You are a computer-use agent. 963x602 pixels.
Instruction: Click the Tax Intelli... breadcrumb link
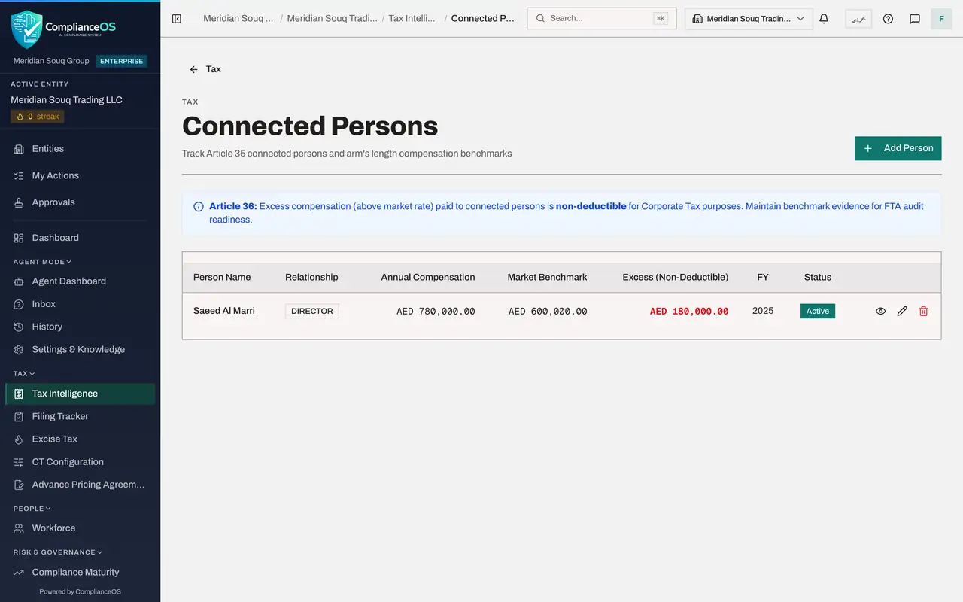pyautogui.click(x=412, y=19)
